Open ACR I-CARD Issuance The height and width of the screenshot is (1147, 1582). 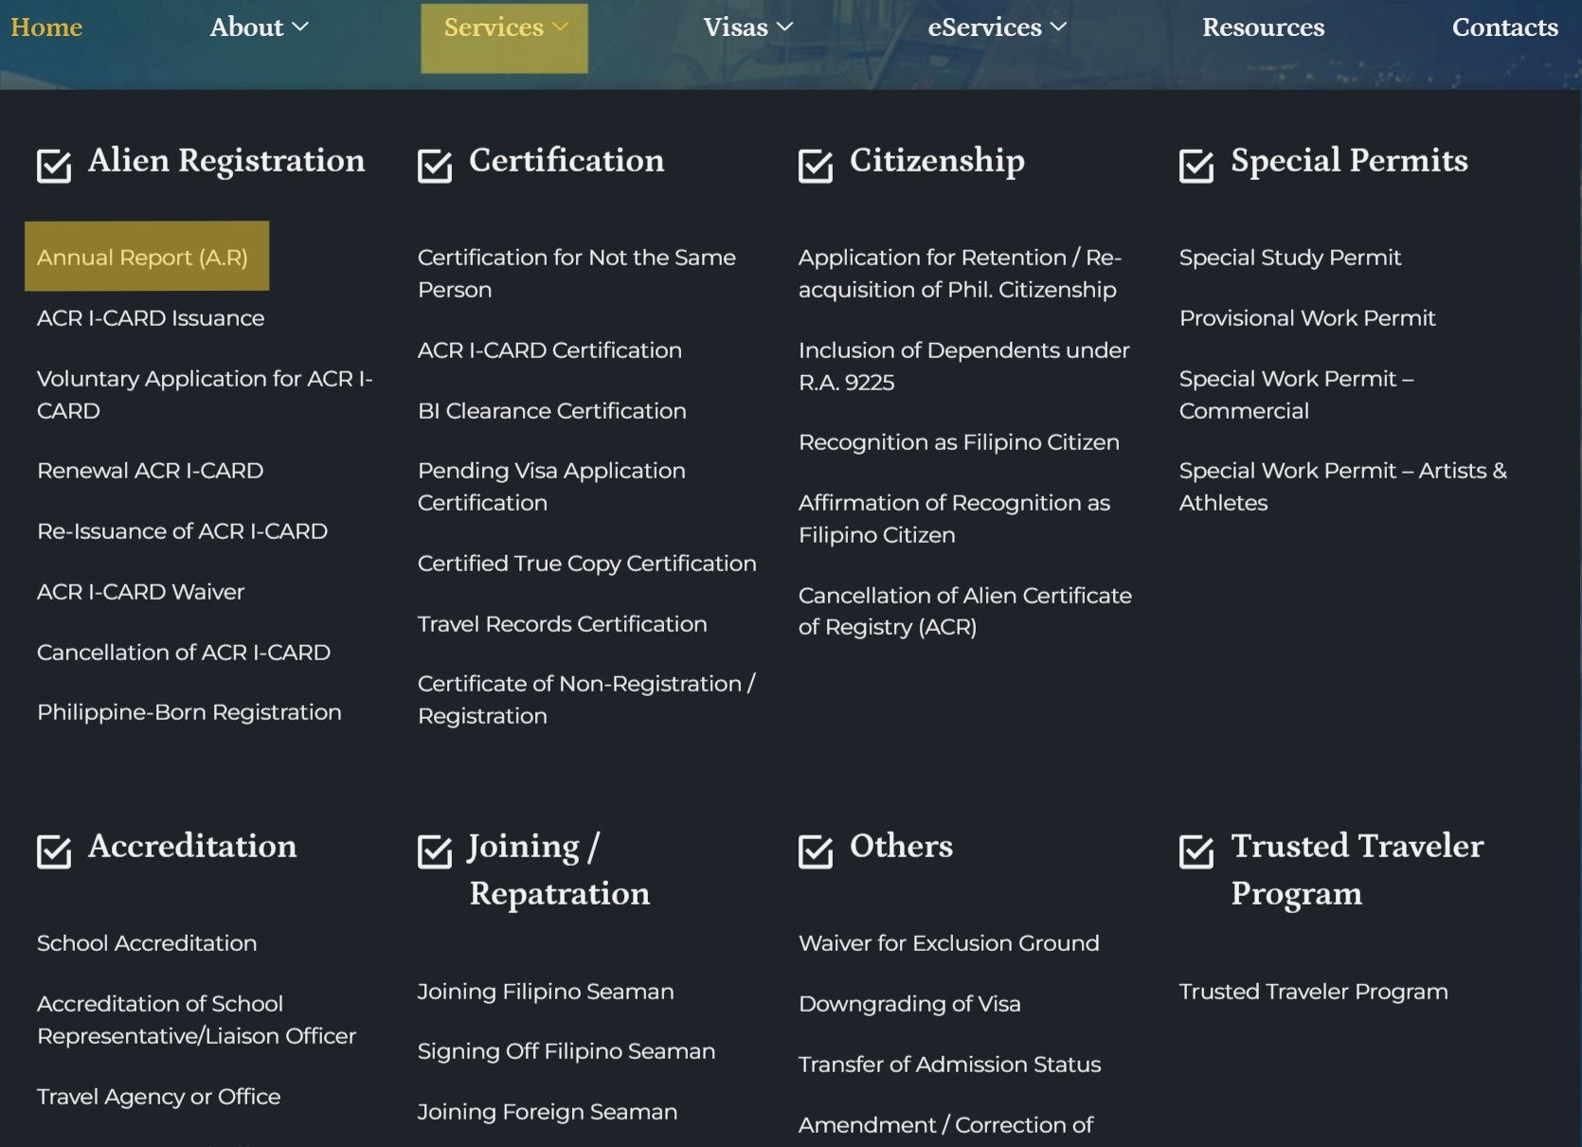click(151, 318)
